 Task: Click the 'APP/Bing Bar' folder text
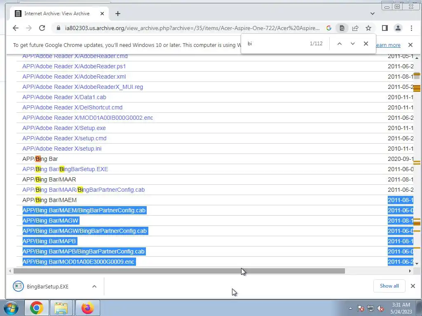pos(40,159)
